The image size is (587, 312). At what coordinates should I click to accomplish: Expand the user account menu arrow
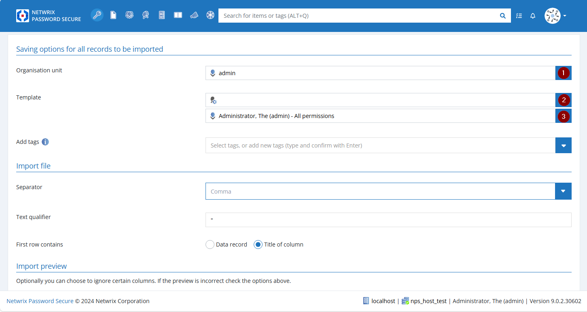(x=565, y=16)
